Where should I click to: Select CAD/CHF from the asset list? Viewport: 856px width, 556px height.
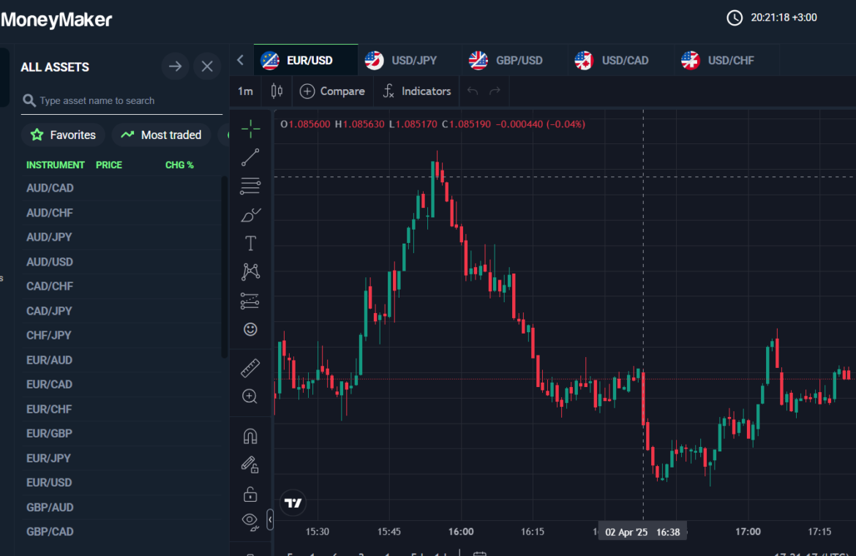pyautogui.click(x=121, y=287)
